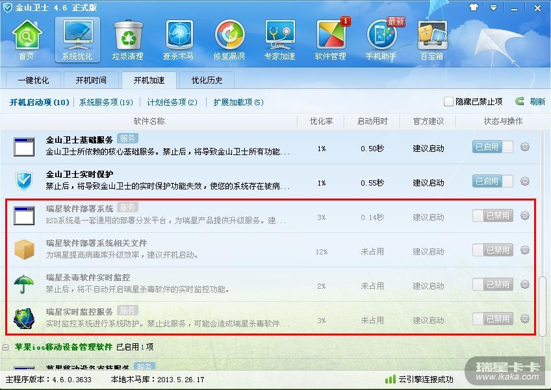Select 扩展加载项 (5) sub-tab
551x390 pixels.
pos(238,102)
